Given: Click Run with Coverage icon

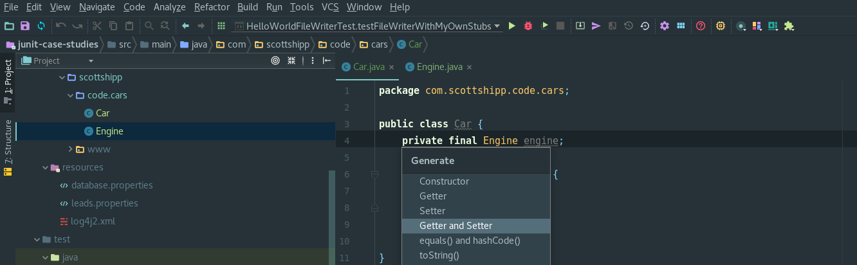Looking at the screenshot, I should 545,26.
